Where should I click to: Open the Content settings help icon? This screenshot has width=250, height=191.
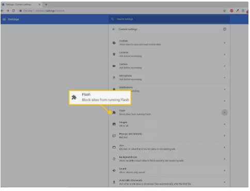(x=225, y=29)
